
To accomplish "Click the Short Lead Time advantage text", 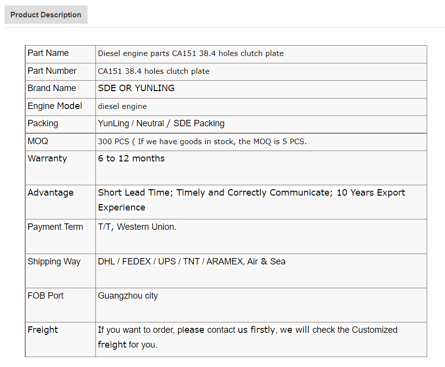I will pyautogui.click(x=252, y=200).
